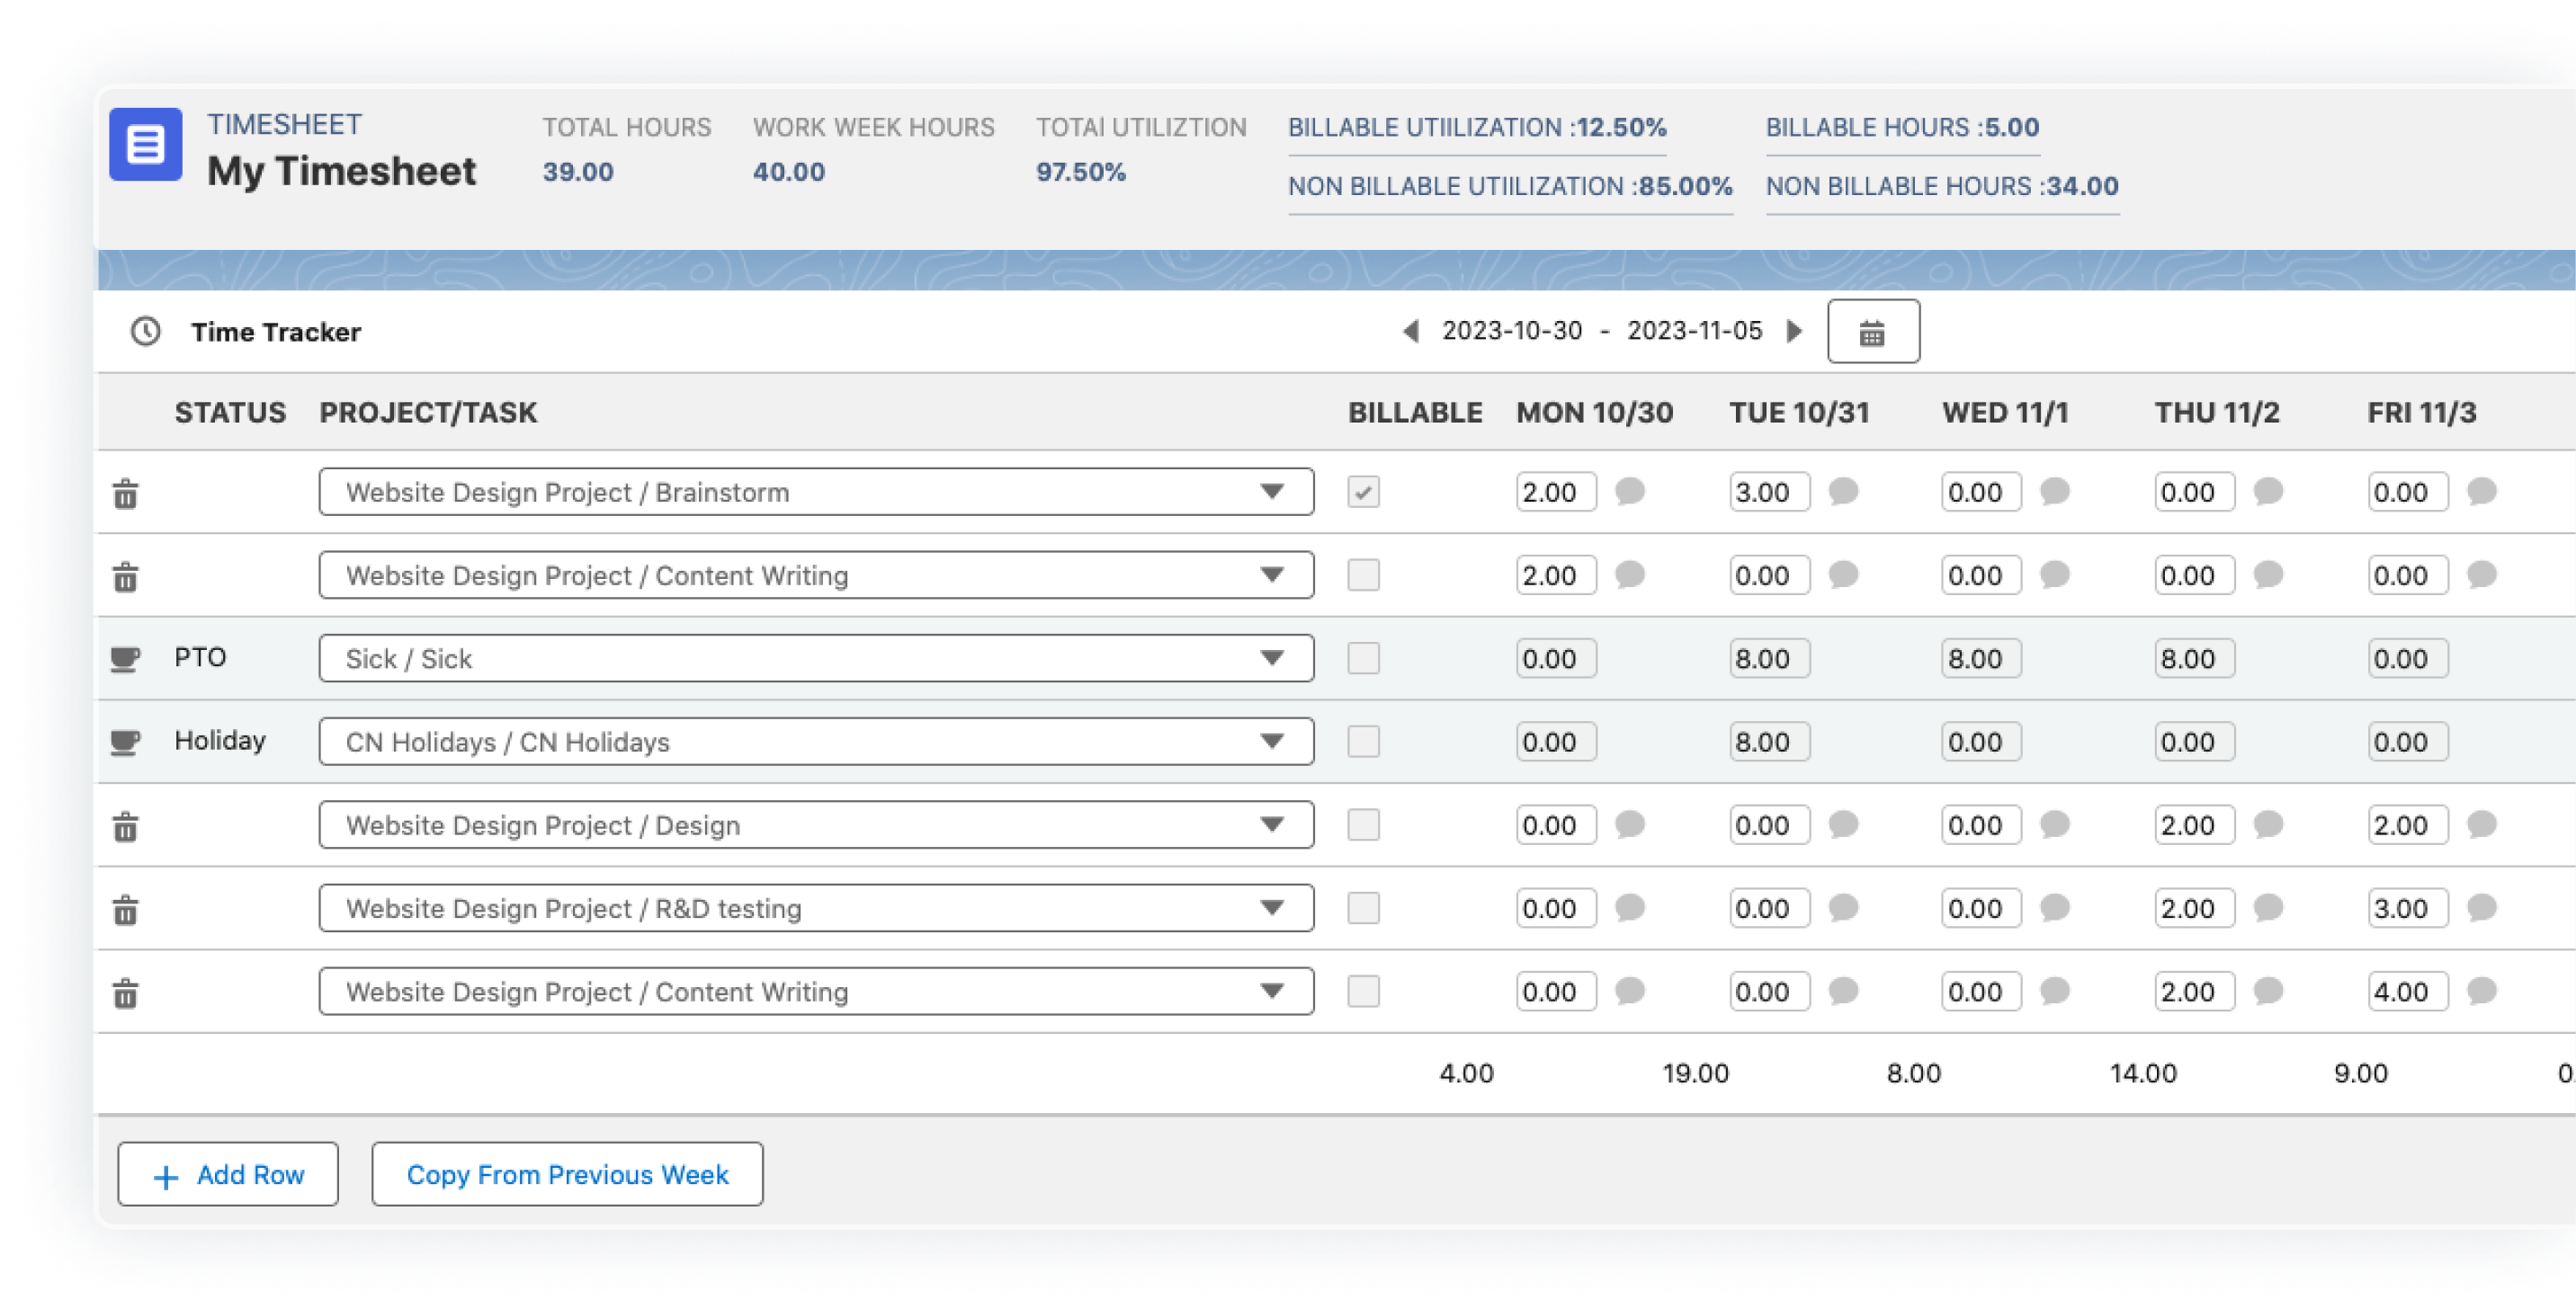Advance to next week arrow
The image size is (2576, 1309).
[1794, 331]
